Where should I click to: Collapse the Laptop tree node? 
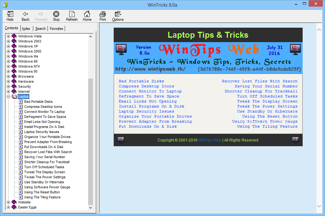coord(8,97)
